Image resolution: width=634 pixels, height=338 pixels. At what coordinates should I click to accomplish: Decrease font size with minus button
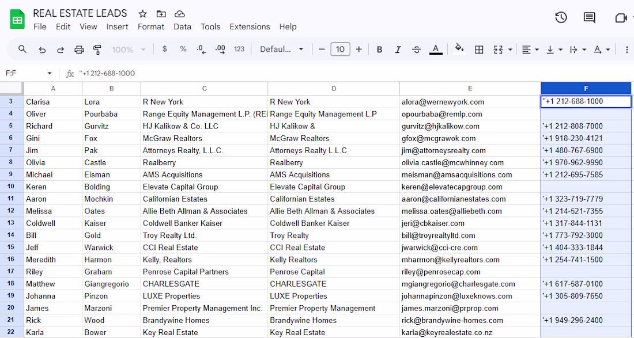[322, 50]
